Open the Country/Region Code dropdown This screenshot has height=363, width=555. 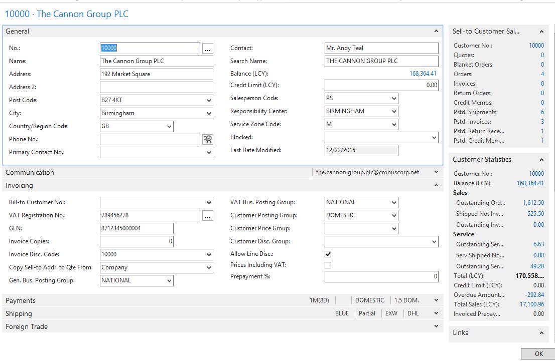[169, 126]
